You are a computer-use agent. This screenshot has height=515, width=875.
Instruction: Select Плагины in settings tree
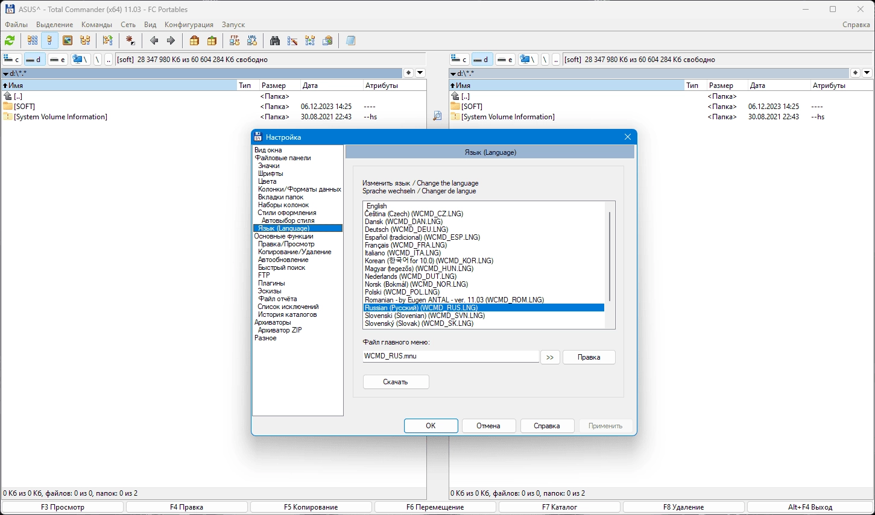271,283
